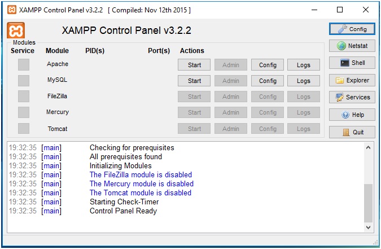Select the Apache module label

pyautogui.click(x=58, y=64)
